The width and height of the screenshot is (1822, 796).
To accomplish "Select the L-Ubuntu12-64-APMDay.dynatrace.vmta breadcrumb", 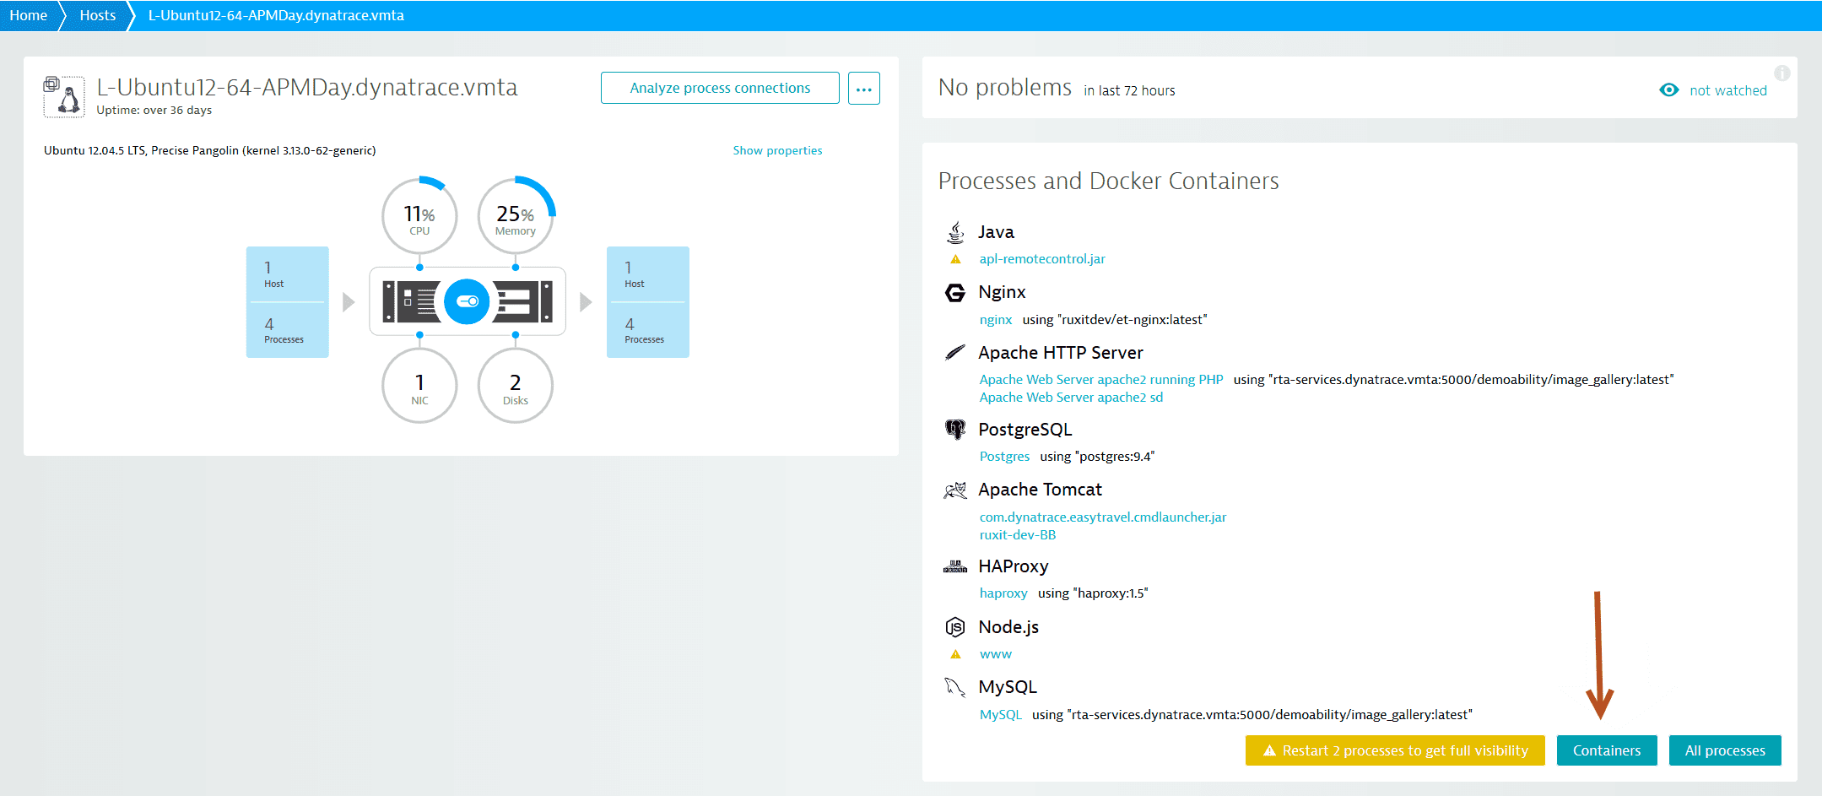I will pos(276,15).
